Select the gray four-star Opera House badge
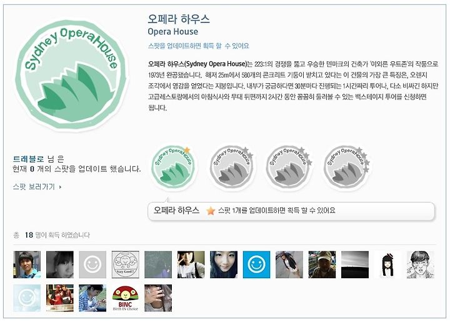Viewport: 450px width, 322px height. point(347,167)
